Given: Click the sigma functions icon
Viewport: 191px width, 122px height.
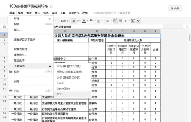Looking at the screenshot, I should (126, 21).
